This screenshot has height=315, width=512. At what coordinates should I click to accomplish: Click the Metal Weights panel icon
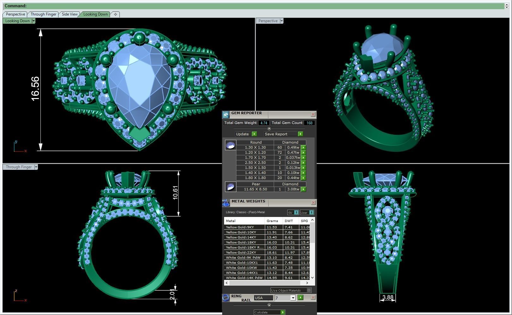click(x=226, y=203)
